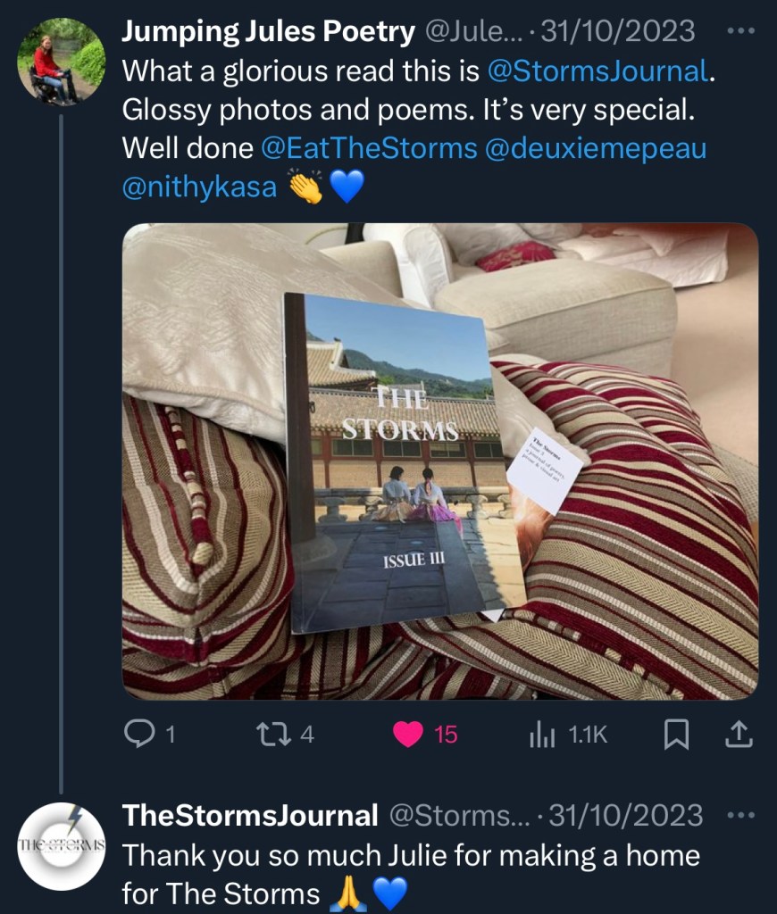777x914 pixels.
Task: Bookmark the Jumping Jules Poetry tweet
Action: 676,734
